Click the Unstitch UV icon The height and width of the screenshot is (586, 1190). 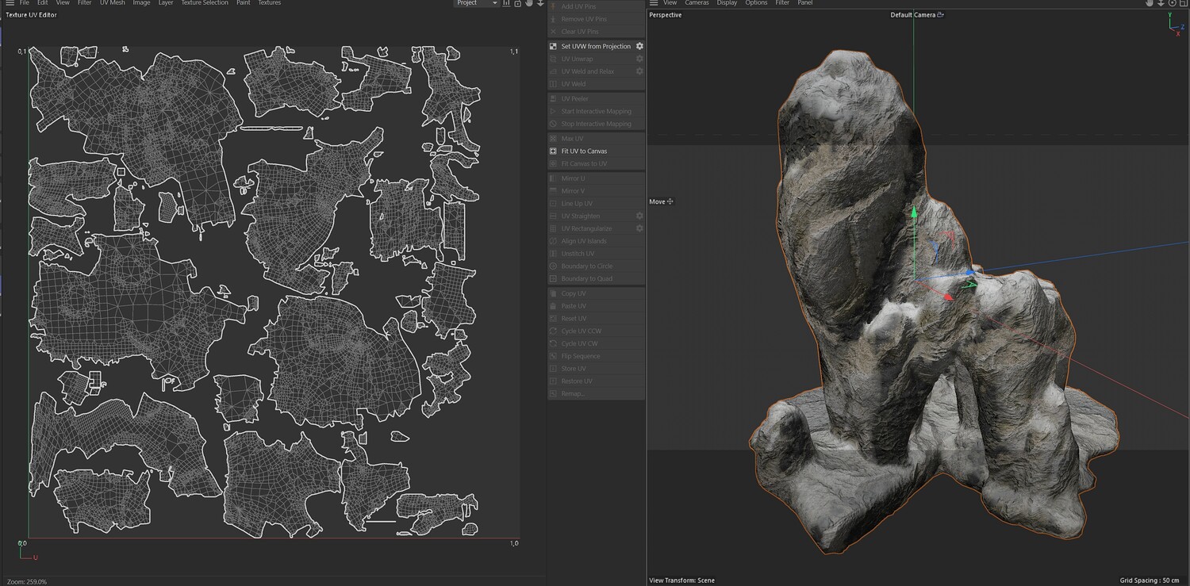point(554,254)
